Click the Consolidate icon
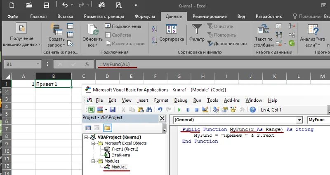Screen dimensions: 330x175 click(292, 26)
